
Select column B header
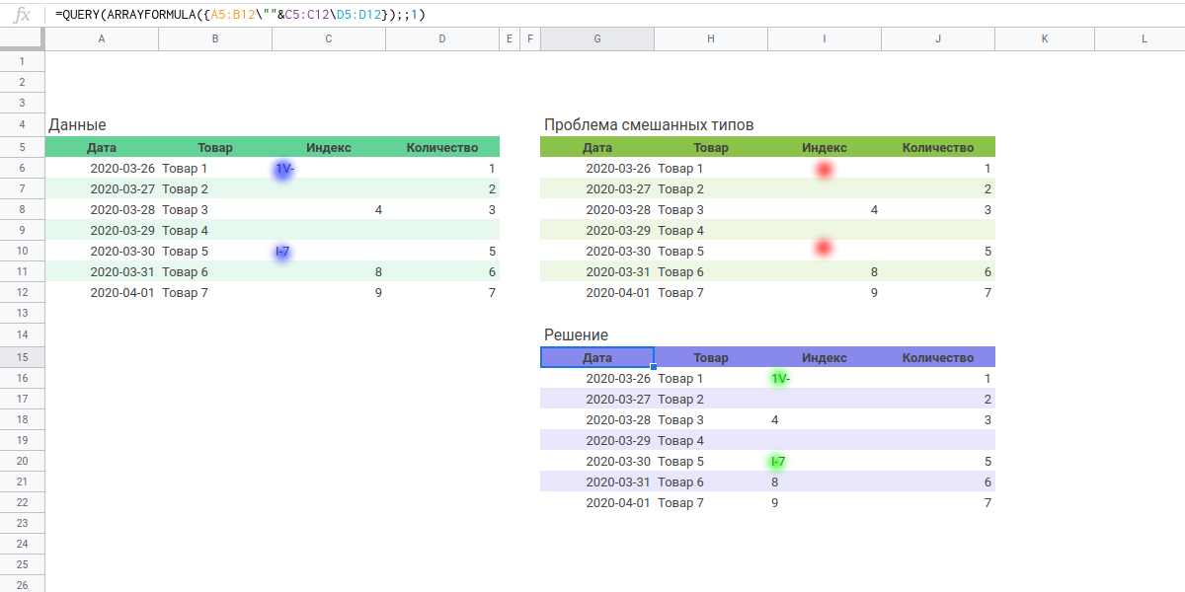click(x=215, y=38)
